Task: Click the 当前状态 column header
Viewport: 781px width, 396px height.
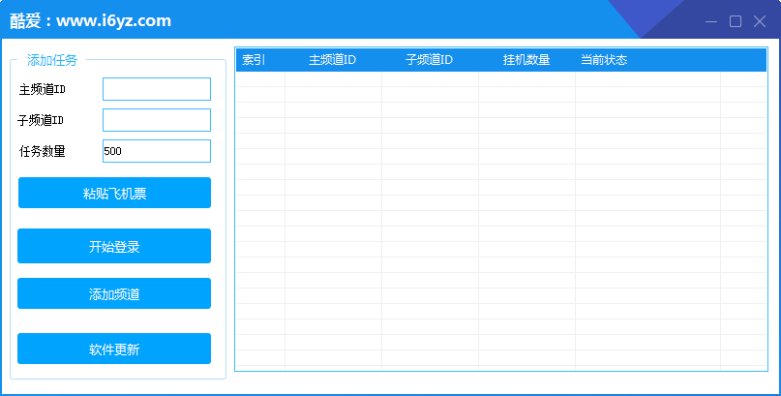Action: (x=604, y=60)
